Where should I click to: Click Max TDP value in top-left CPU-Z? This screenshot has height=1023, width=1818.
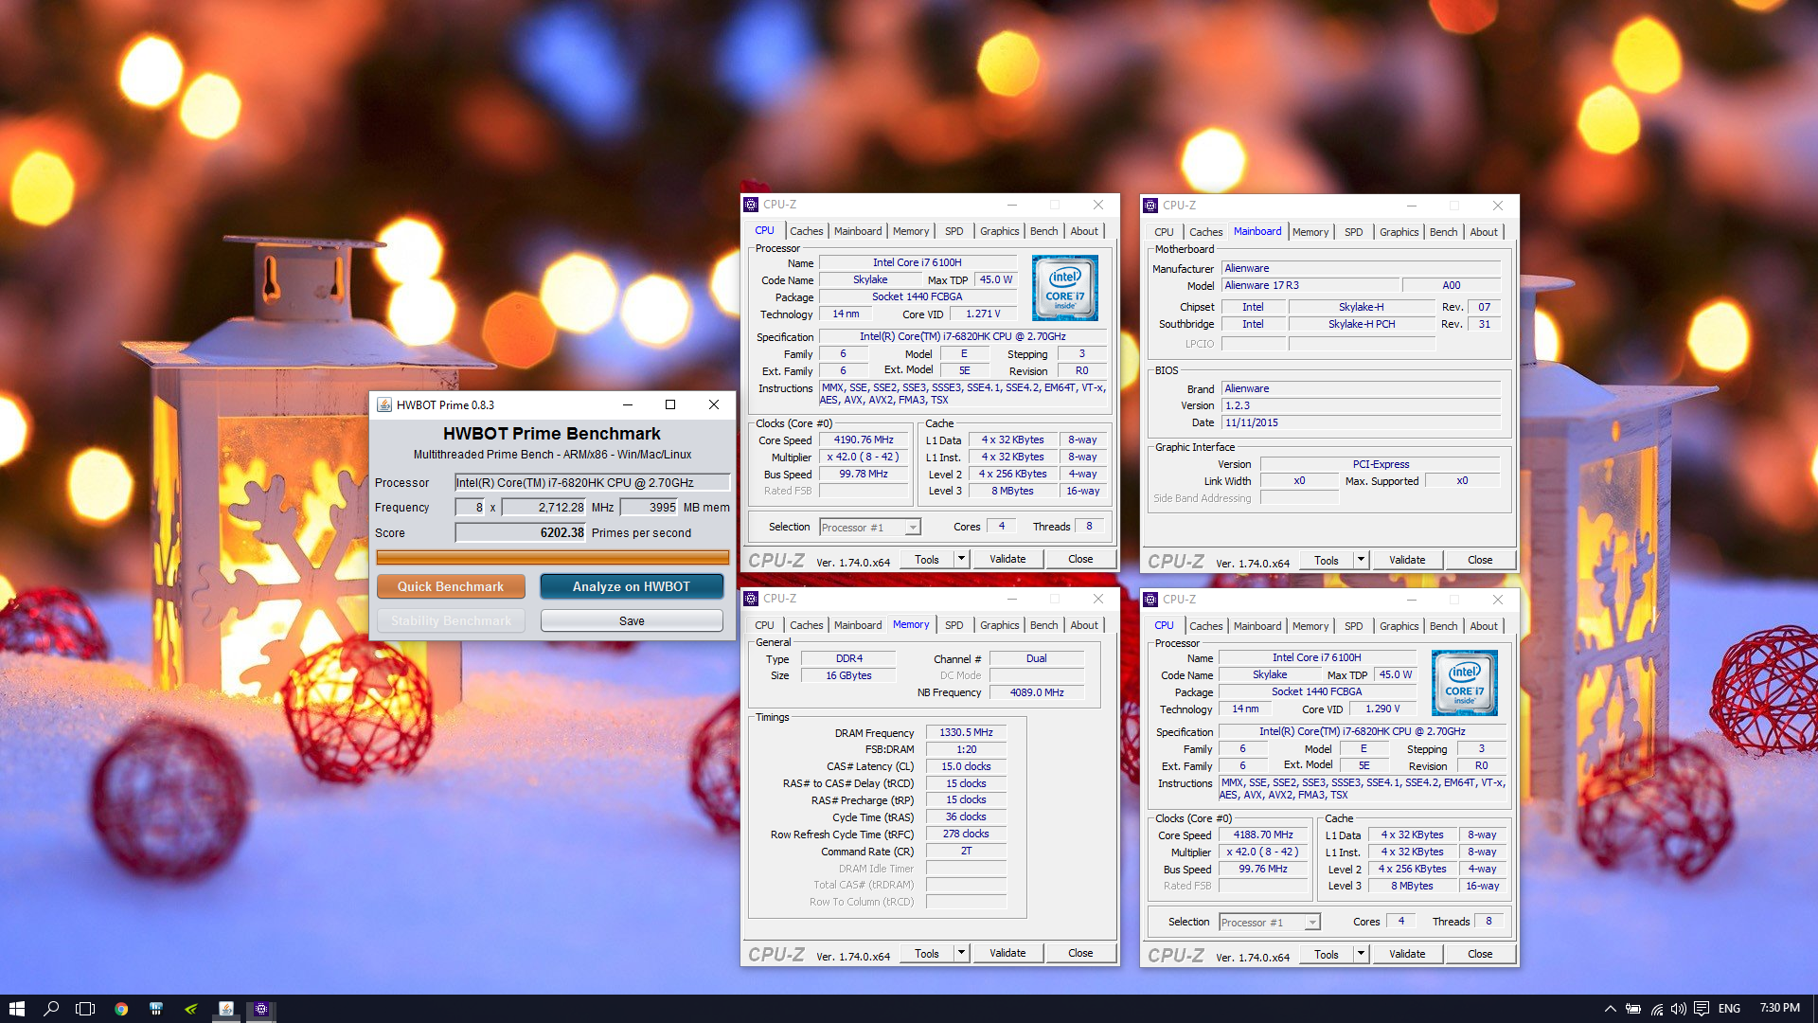[995, 279]
